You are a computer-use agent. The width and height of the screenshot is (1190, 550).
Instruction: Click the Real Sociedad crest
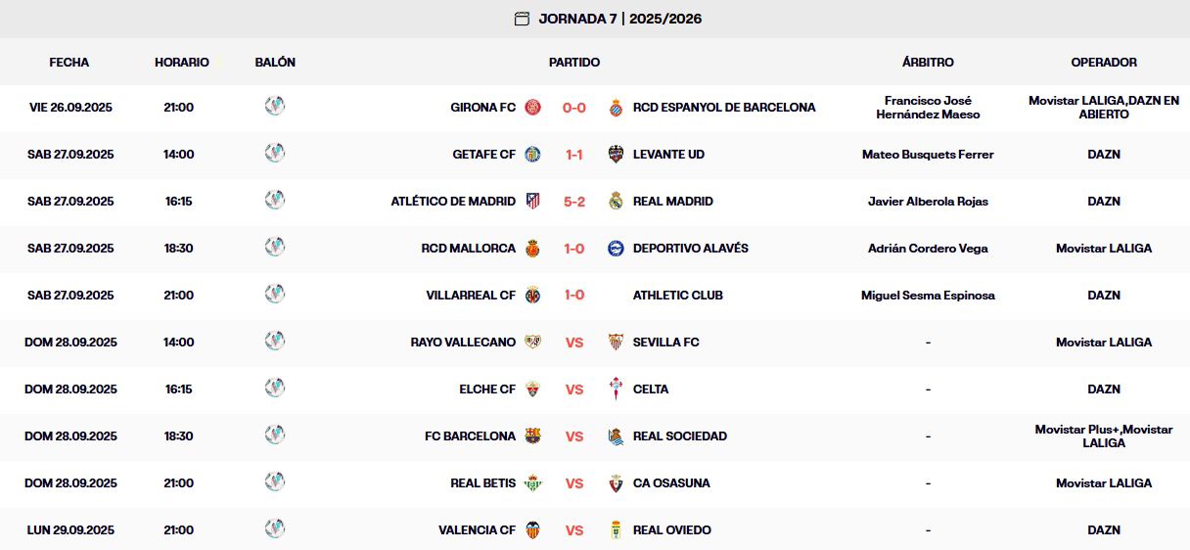click(616, 436)
